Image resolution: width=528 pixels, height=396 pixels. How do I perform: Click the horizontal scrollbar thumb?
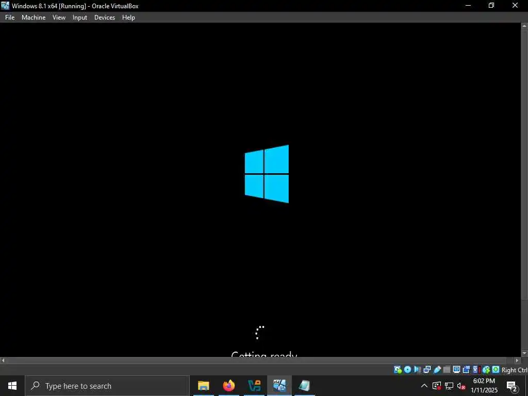(x=257, y=360)
